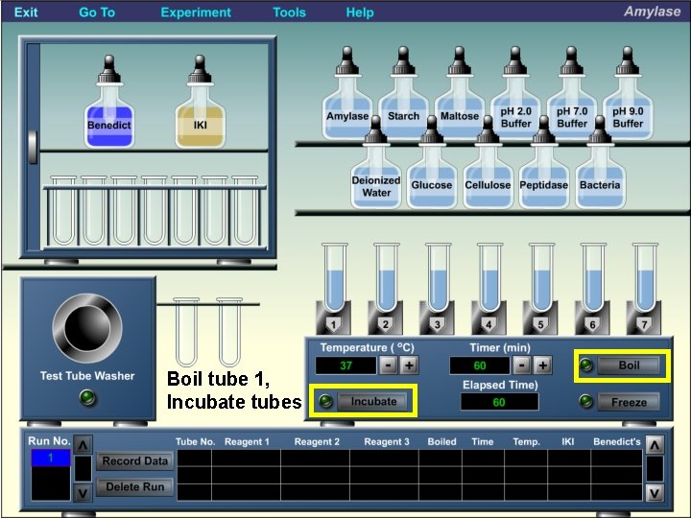Select the pH 2.0 Buffer bottle
The width and height of the screenshot is (691, 518).
coord(515,93)
